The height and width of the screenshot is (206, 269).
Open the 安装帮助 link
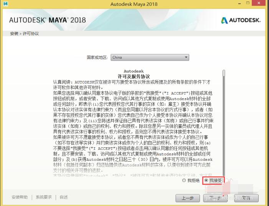click(x=20, y=197)
